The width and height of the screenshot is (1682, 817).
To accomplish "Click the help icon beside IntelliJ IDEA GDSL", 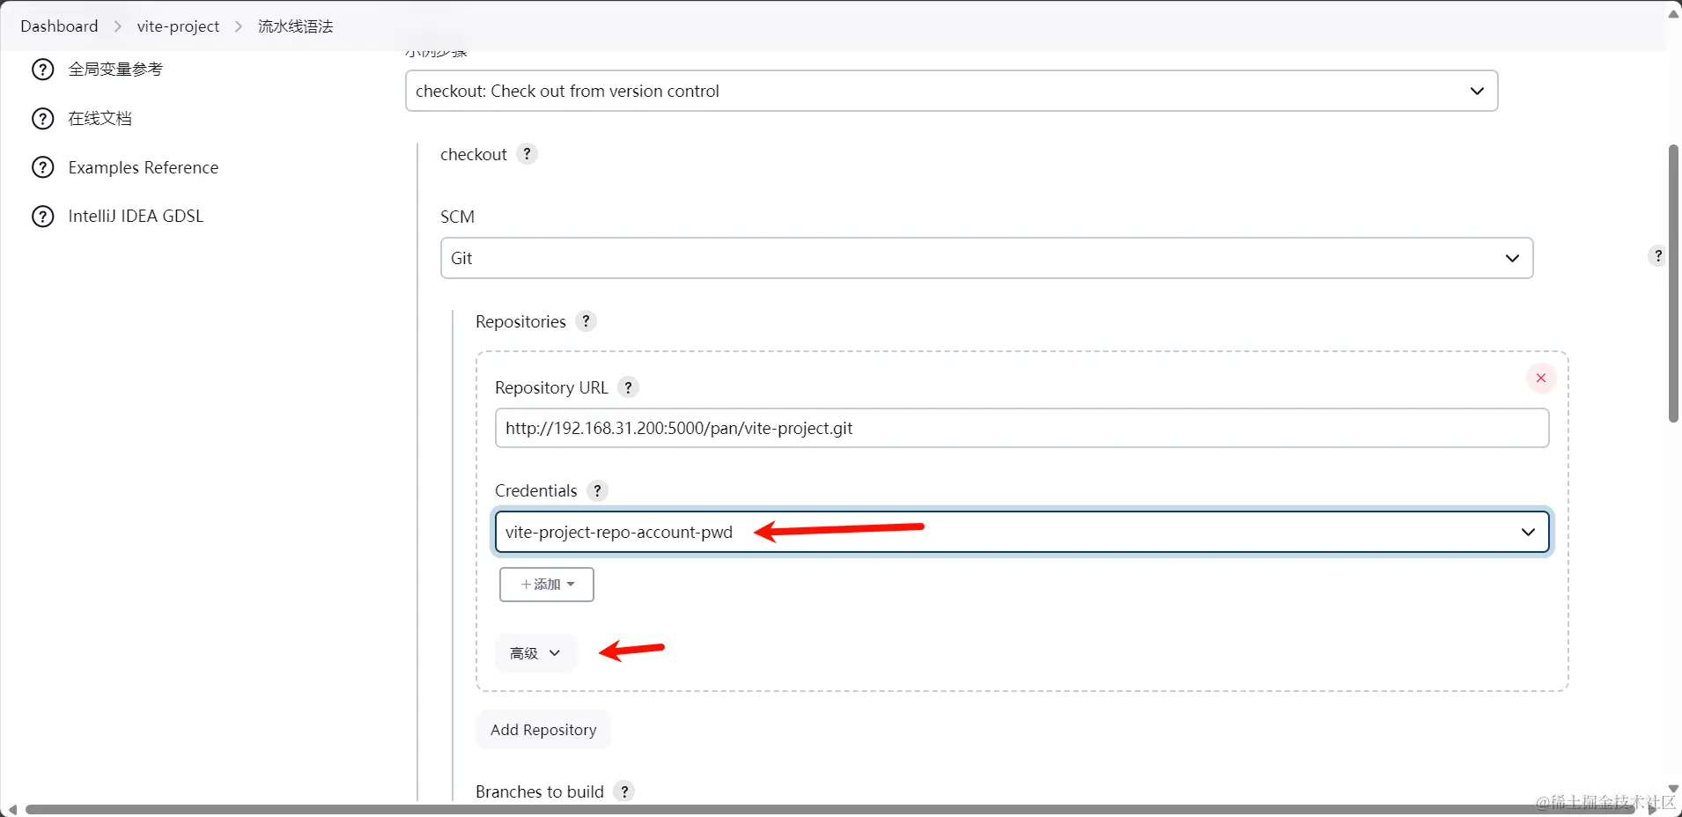I will pyautogui.click(x=42, y=217).
